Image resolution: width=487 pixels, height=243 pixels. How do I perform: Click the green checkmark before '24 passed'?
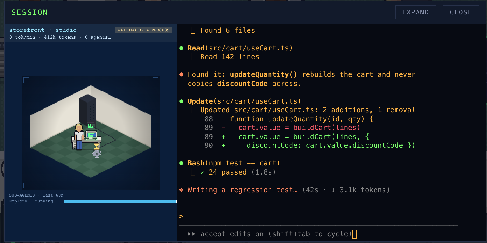click(x=202, y=172)
